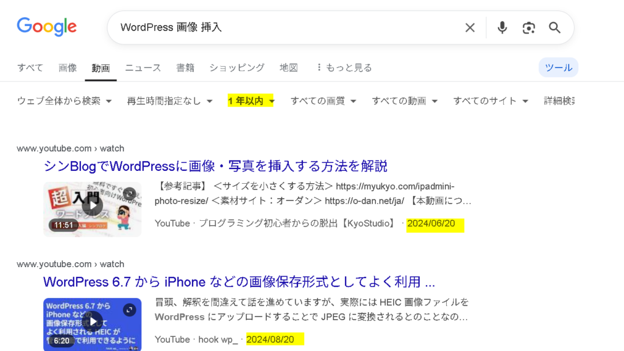Go to Google homepage via logo
This screenshot has width=624, height=351.
46,27
